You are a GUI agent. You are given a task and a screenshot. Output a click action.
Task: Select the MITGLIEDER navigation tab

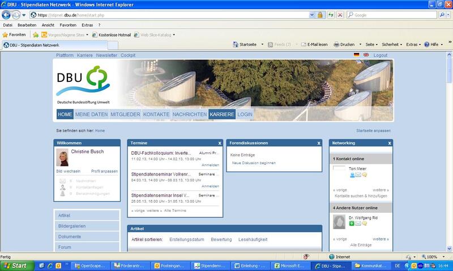point(125,115)
